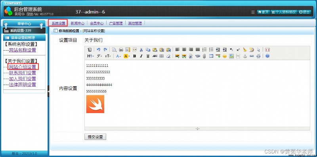The width and height of the screenshot is (317, 157).
Task: Apply italic formatting with the I icon
Action: pos(141,56)
